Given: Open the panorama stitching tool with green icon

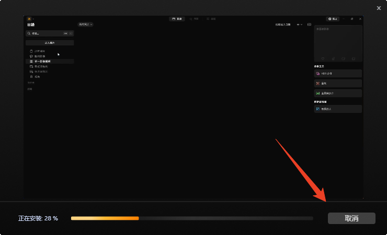Looking at the screenshot, I should (x=337, y=93).
